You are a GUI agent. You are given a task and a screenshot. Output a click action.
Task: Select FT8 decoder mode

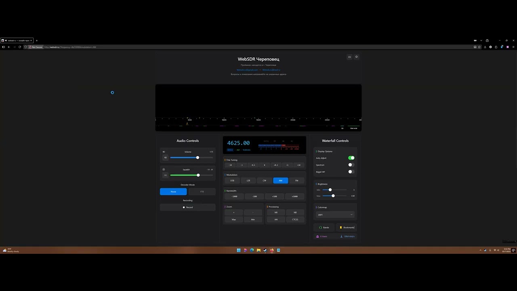[202, 192]
